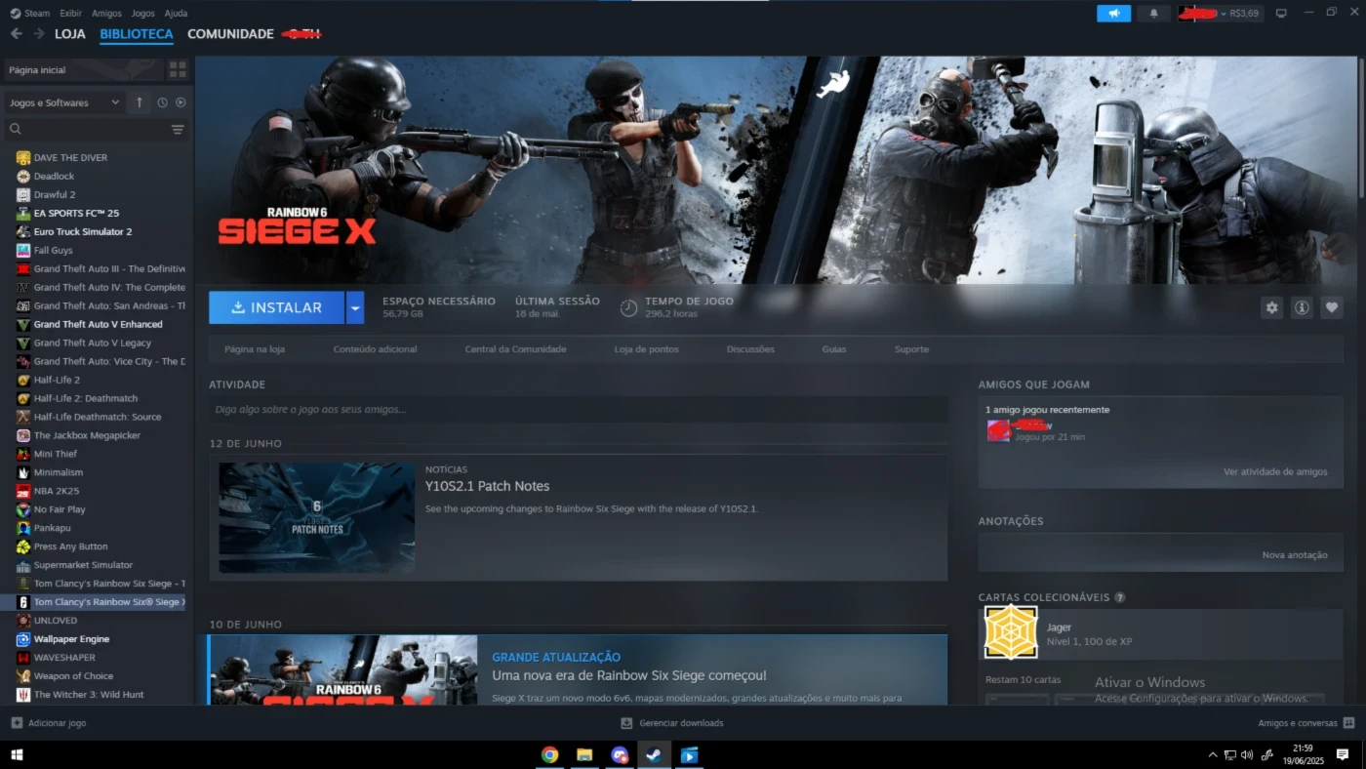Open File Explorer from the taskbar

584,754
